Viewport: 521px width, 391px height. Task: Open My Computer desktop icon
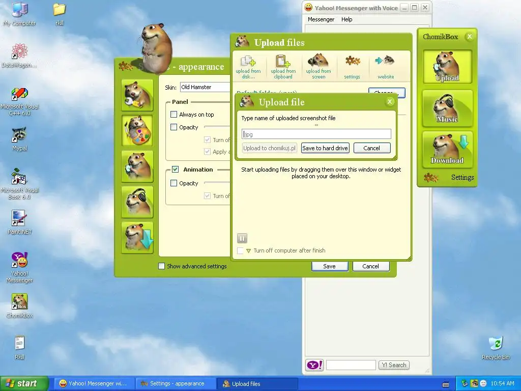coord(20,14)
